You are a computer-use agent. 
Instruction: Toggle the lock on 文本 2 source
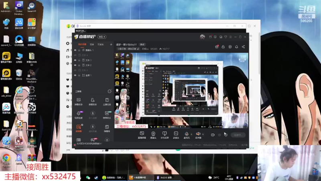pyautogui.click(x=79, y=65)
